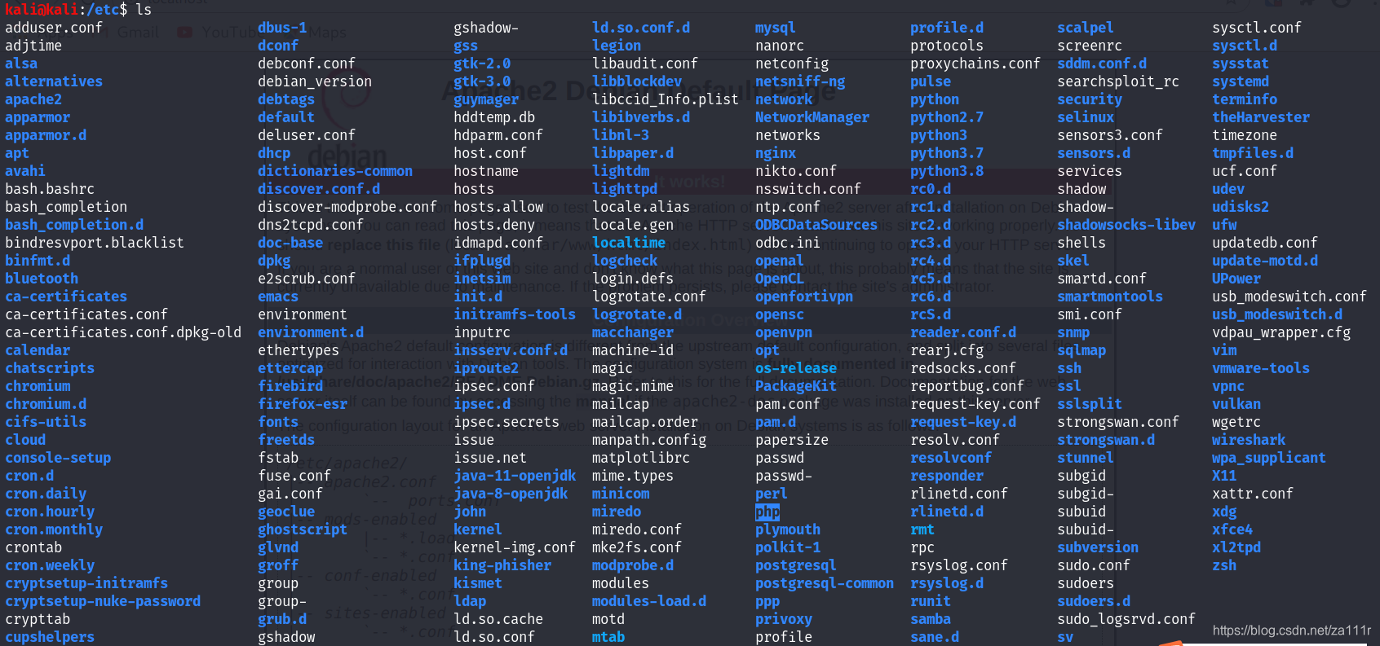Select the hostname file entry

[x=486, y=171]
